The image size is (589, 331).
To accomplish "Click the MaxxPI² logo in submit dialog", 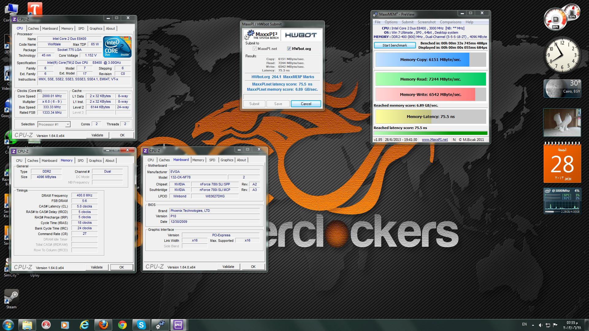I will [x=261, y=35].
